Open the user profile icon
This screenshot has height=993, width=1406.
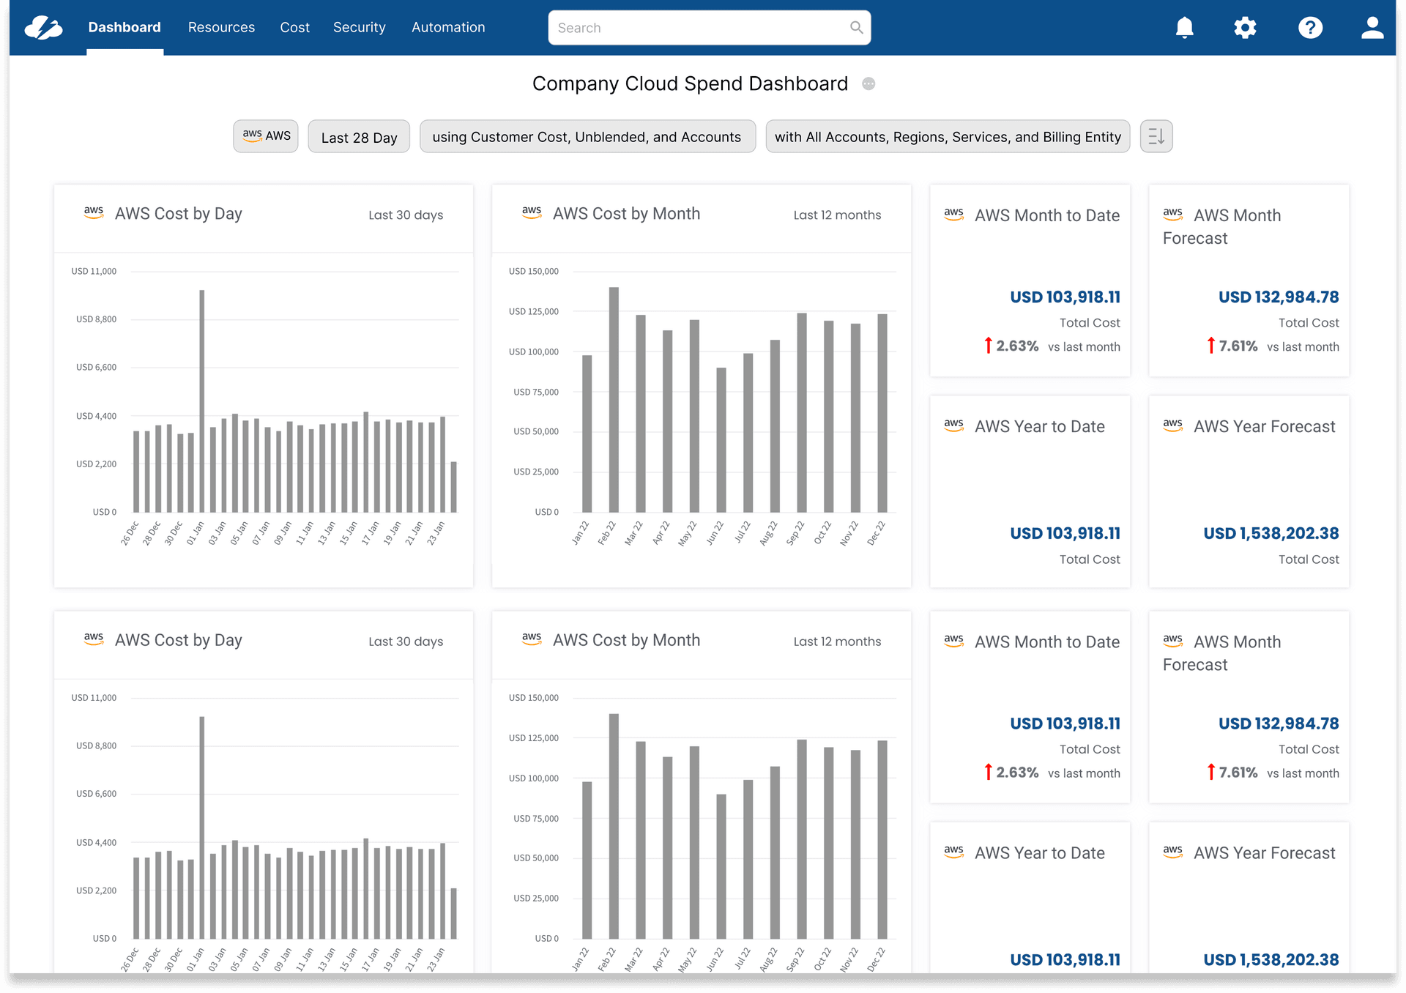pos(1372,28)
